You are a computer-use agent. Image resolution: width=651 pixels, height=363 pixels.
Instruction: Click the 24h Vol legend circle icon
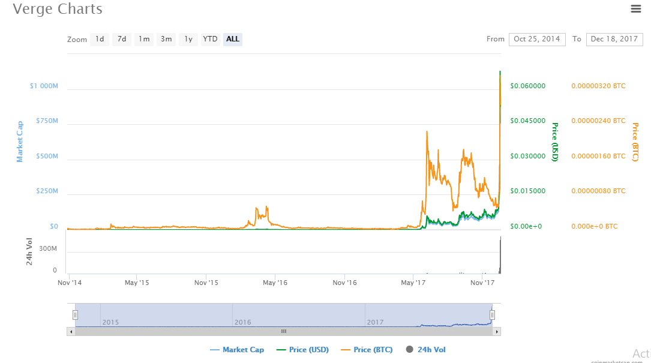pyautogui.click(x=410, y=350)
